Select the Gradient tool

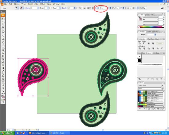point(3,68)
